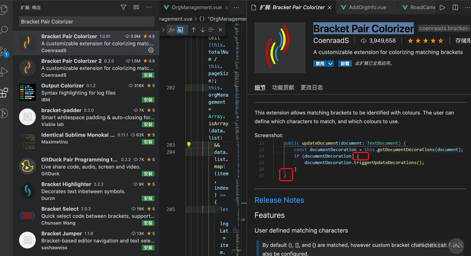Open the Run and Debug view

coord(4,72)
